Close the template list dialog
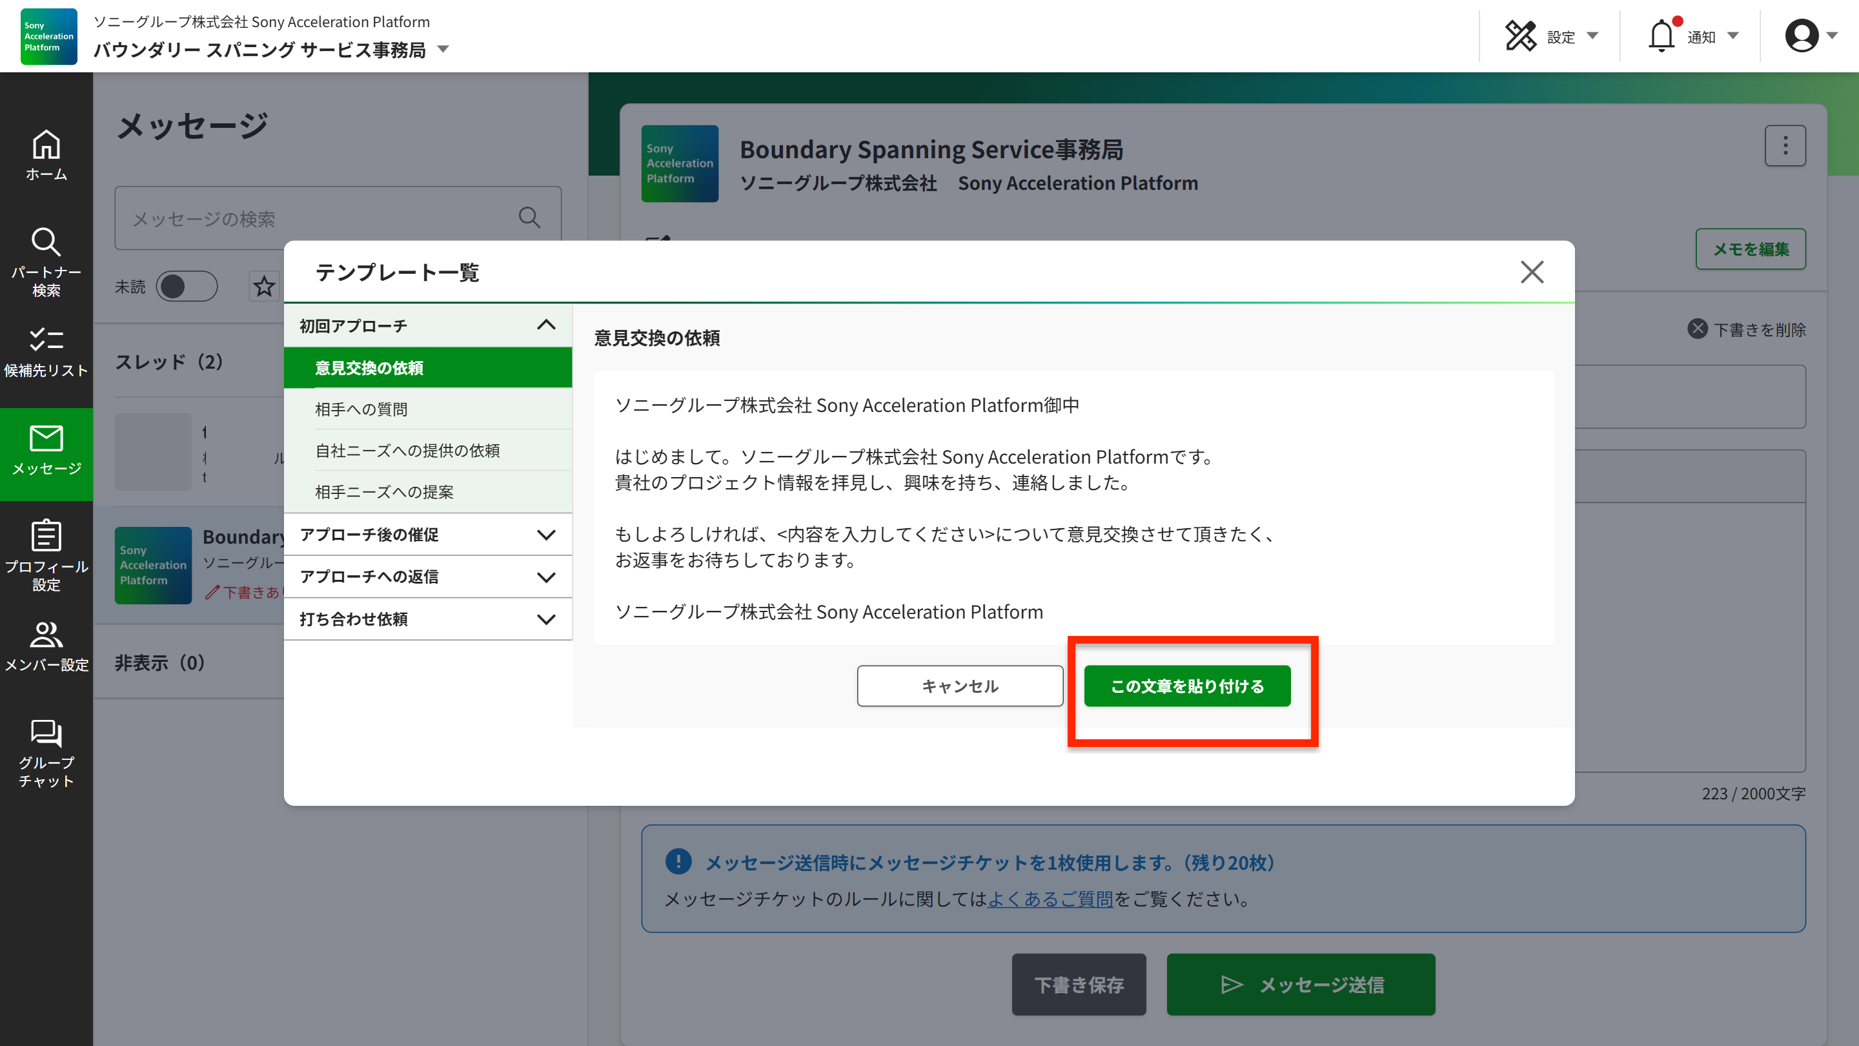 [1531, 272]
